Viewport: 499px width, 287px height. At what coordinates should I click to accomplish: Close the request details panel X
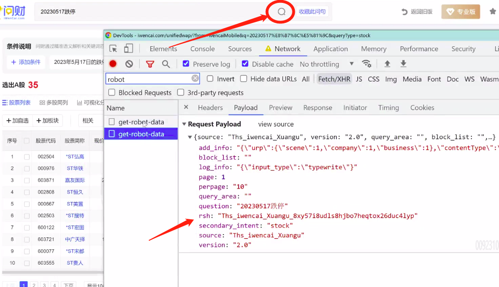(186, 107)
